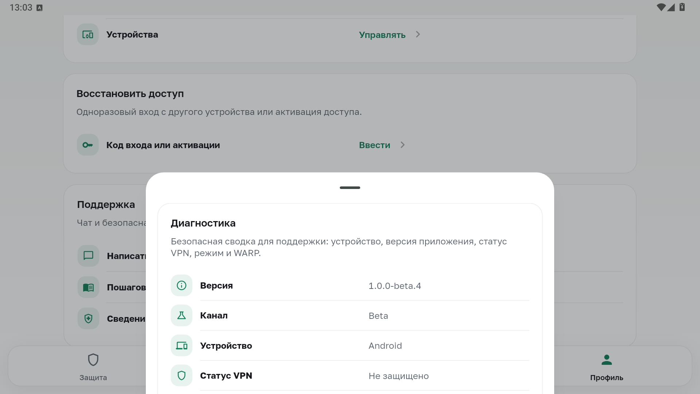Select the version value 1.0.0-beta.4
Viewport: 700px width, 394px height.
[x=395, y=286]
